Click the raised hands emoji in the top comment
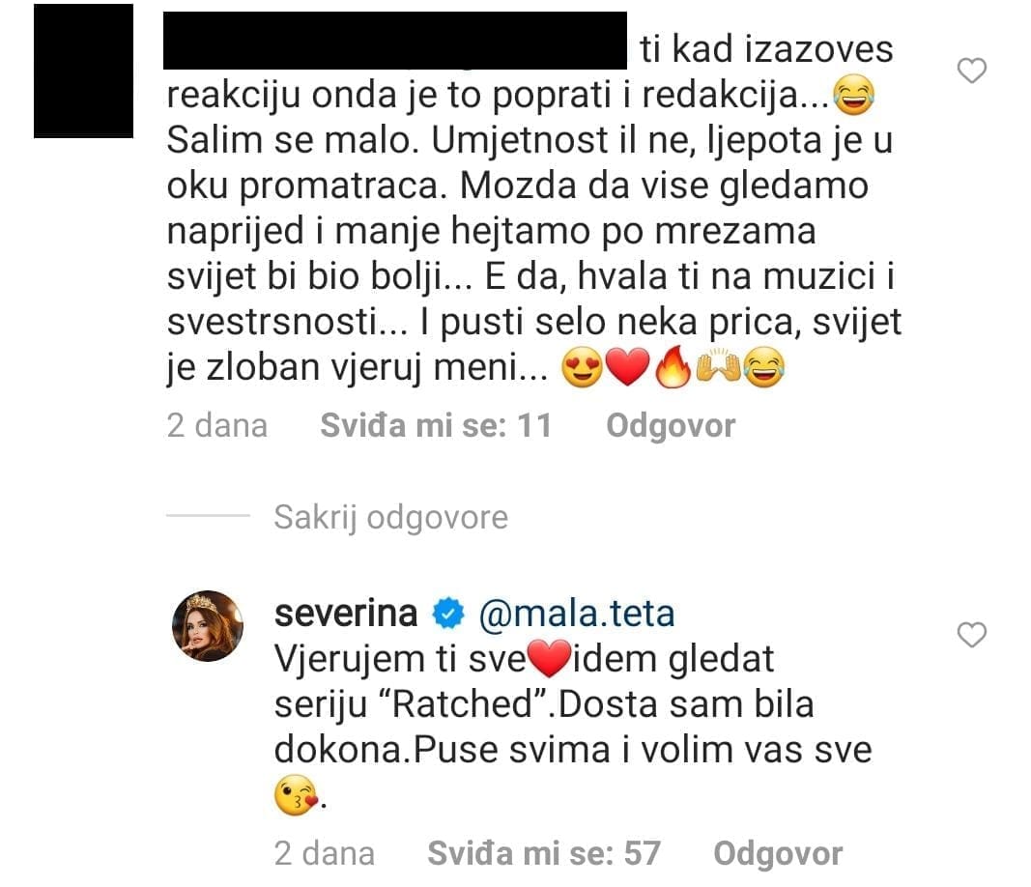Image resolution: width=1031 pixels, height=887 pixels. (x=718, y=367)
